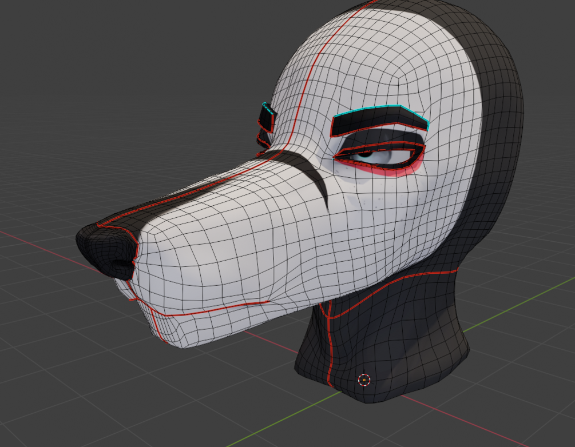Select the far-side eyebrow piece behind the snout

tap(267, 118)
